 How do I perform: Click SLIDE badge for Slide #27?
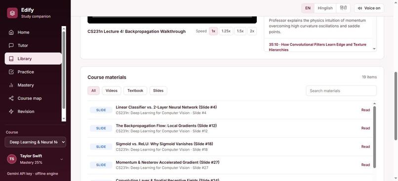click(101, 165)
